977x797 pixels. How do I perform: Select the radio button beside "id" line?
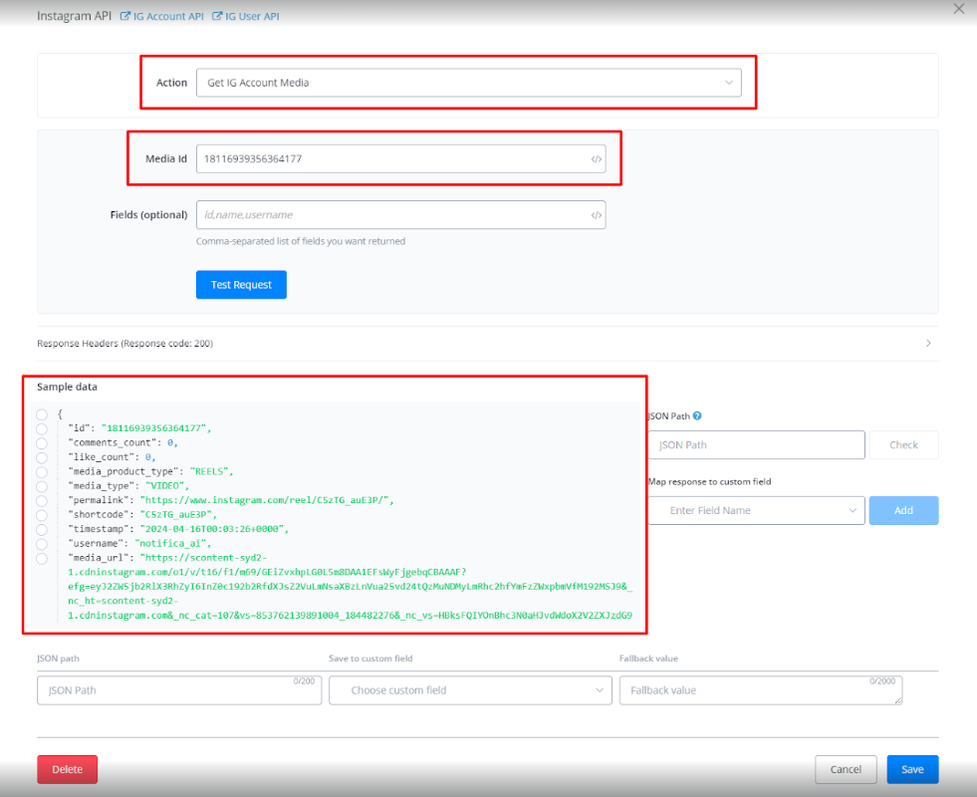pyautogui.click(x=42, y=428)
